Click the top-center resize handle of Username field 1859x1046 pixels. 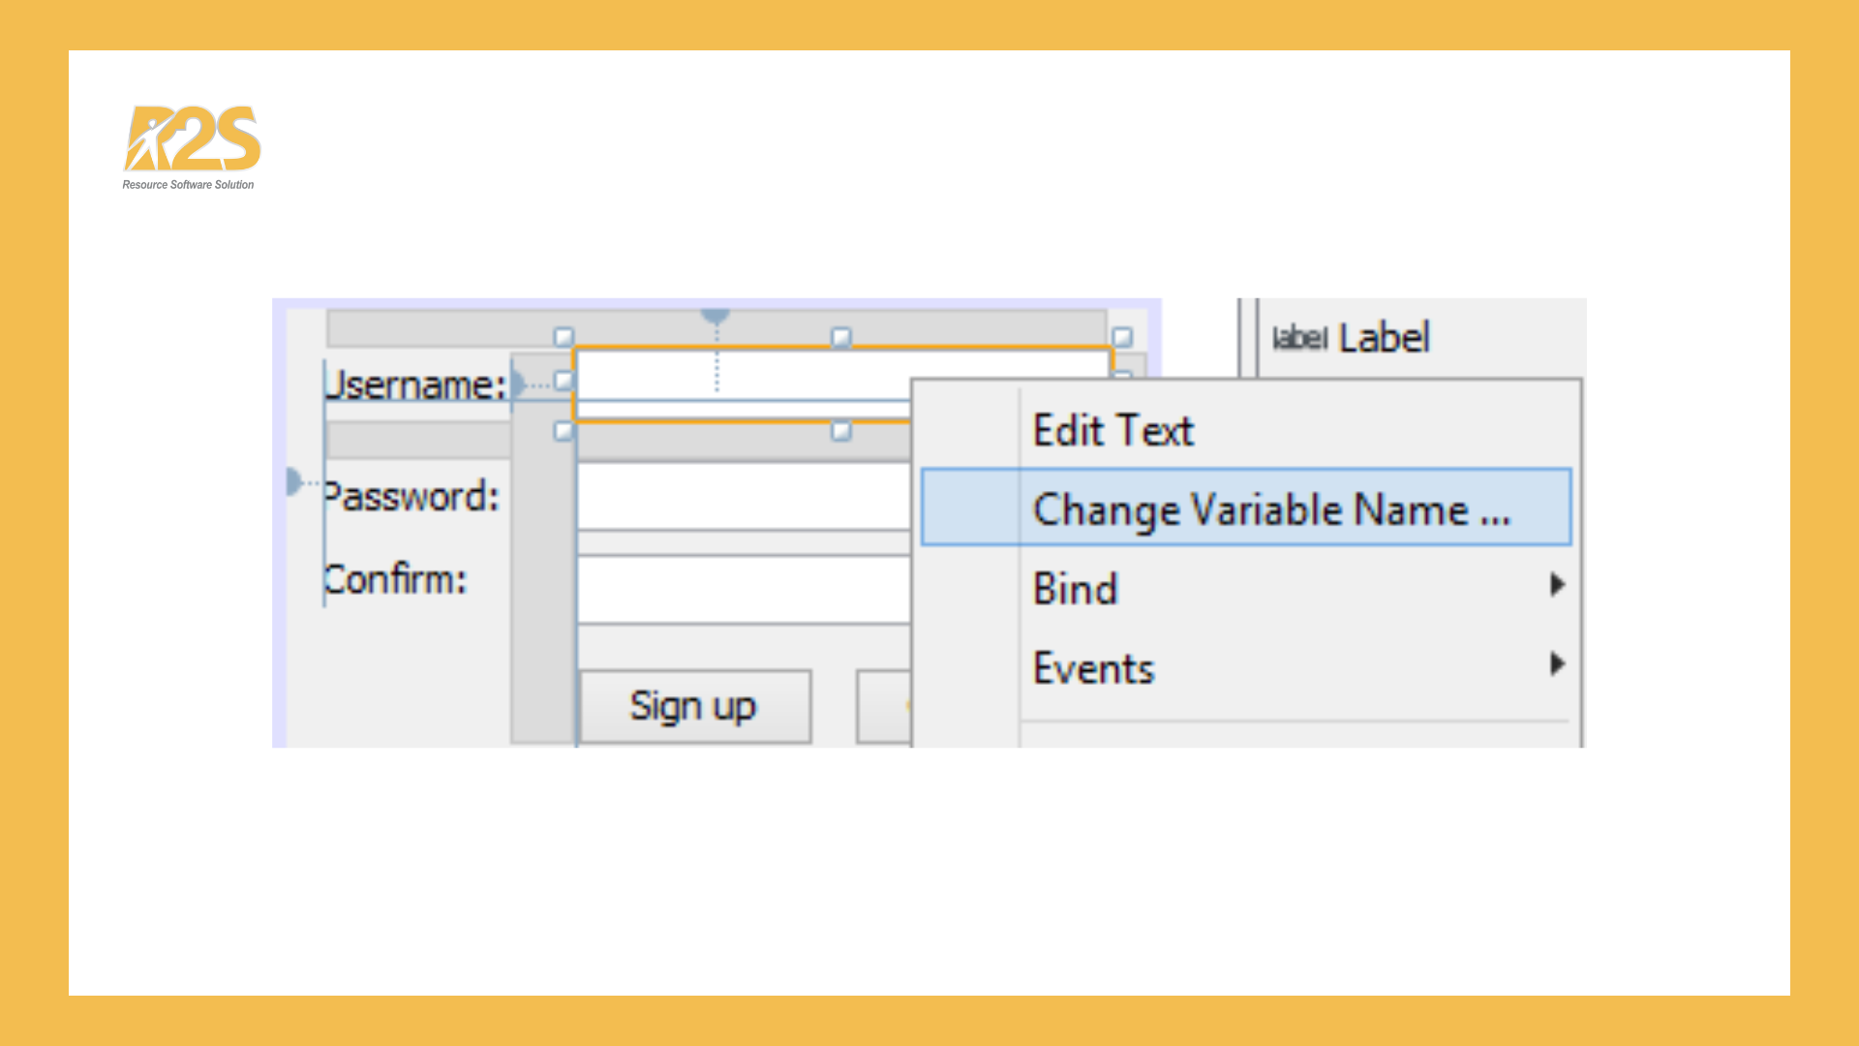pos(841,337)
